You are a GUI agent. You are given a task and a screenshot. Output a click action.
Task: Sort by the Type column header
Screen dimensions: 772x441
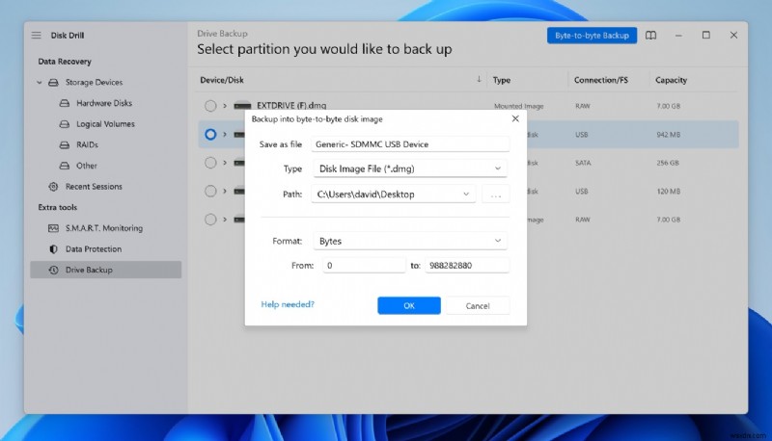[502, 80]
